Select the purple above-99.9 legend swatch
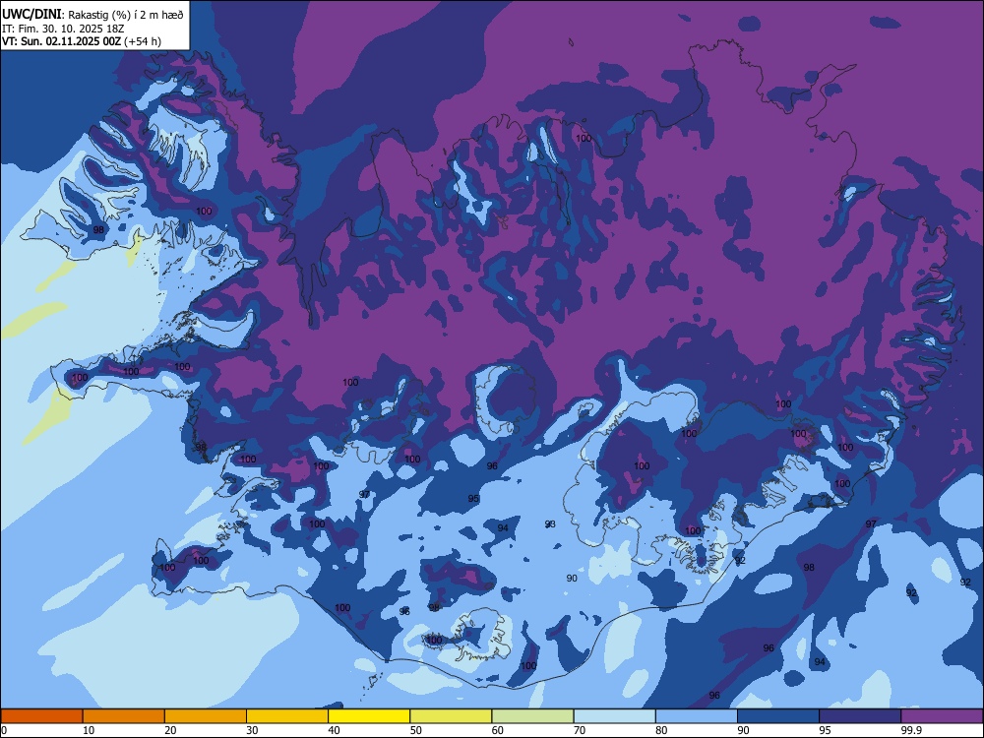The height and width of the screenshot is (738, 984). [x=942, y=716]
